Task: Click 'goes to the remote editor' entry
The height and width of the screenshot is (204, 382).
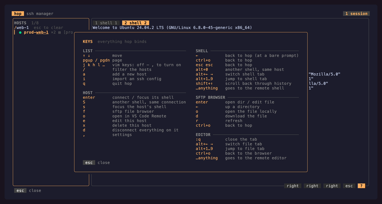Action: [256, 158]
